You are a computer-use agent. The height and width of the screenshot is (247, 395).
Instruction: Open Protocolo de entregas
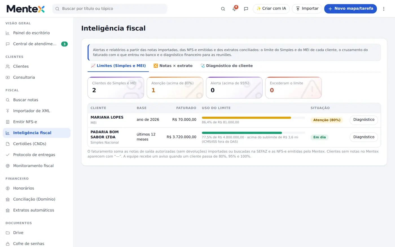(x=37, y=155)
